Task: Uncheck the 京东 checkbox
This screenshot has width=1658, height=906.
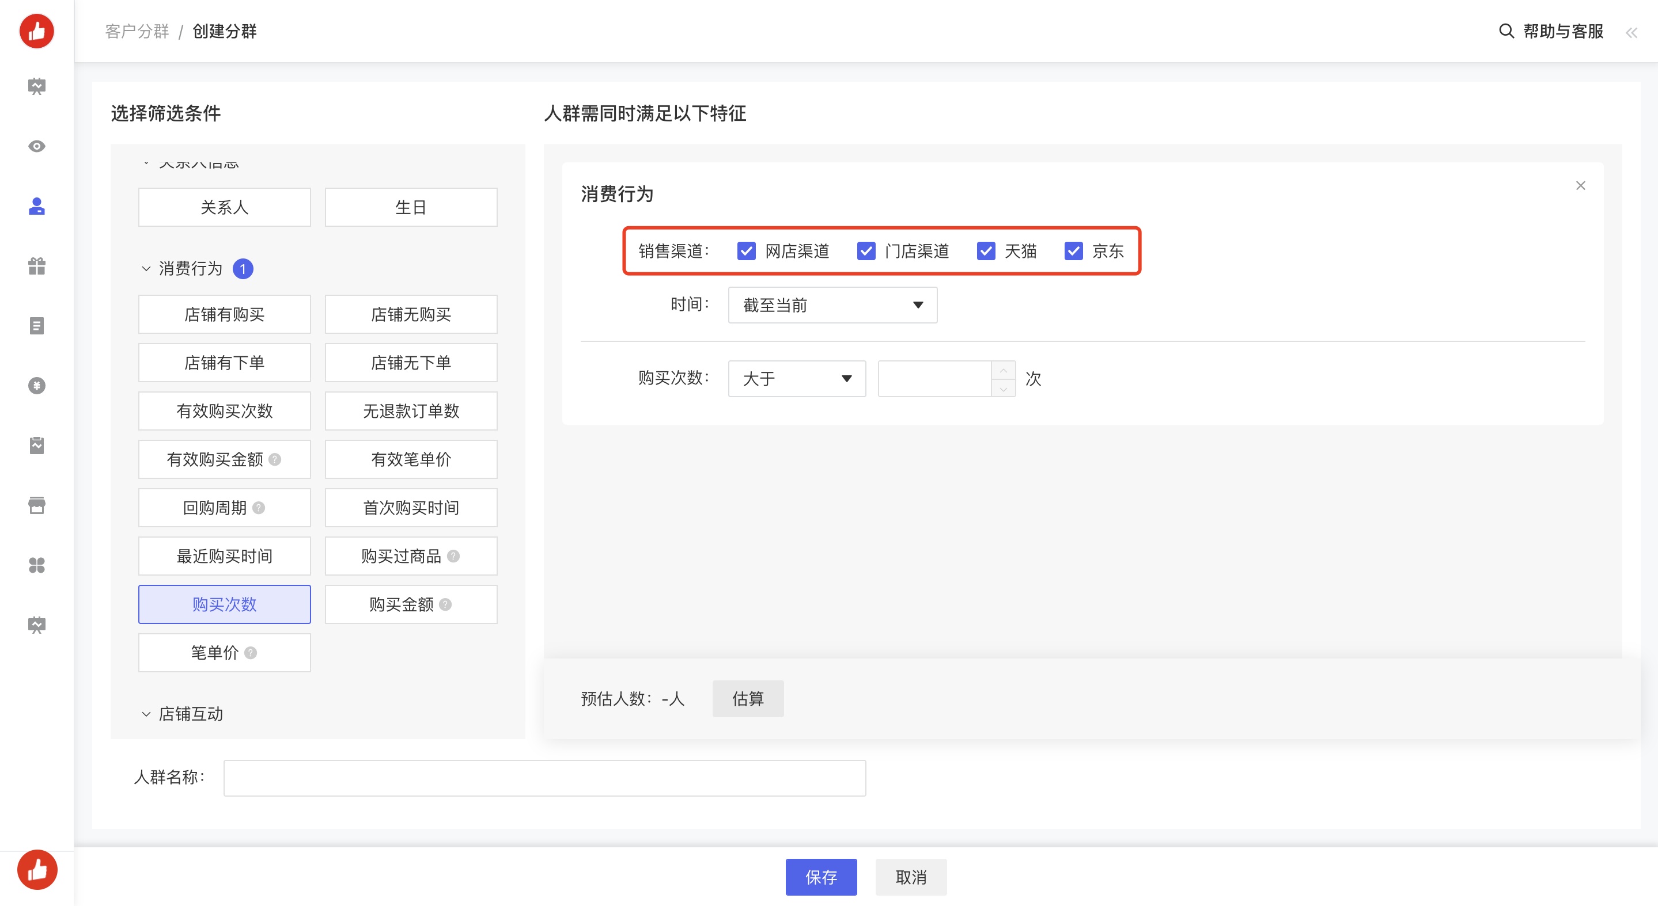Action: [1073, 251]
